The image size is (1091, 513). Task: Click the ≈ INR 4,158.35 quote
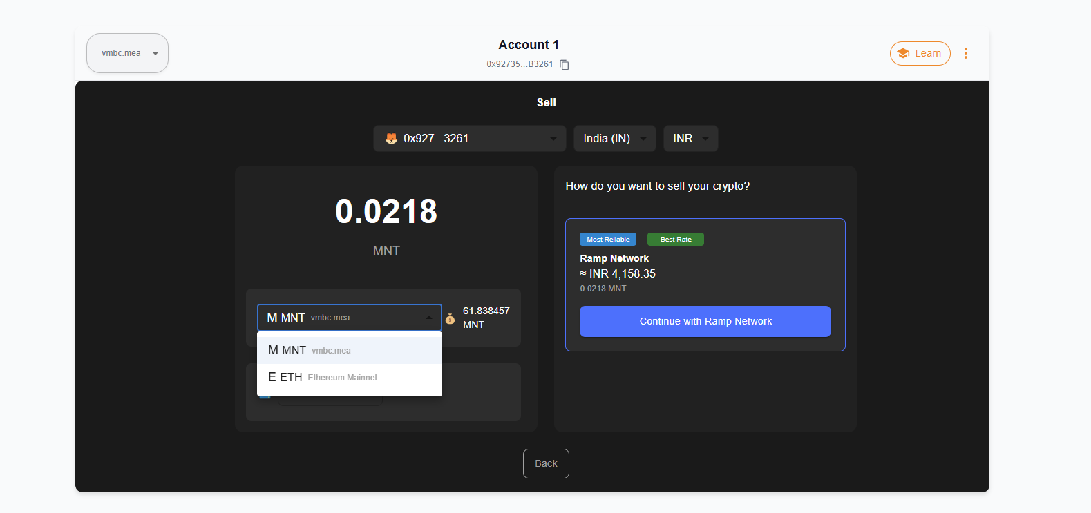point(618,273)
